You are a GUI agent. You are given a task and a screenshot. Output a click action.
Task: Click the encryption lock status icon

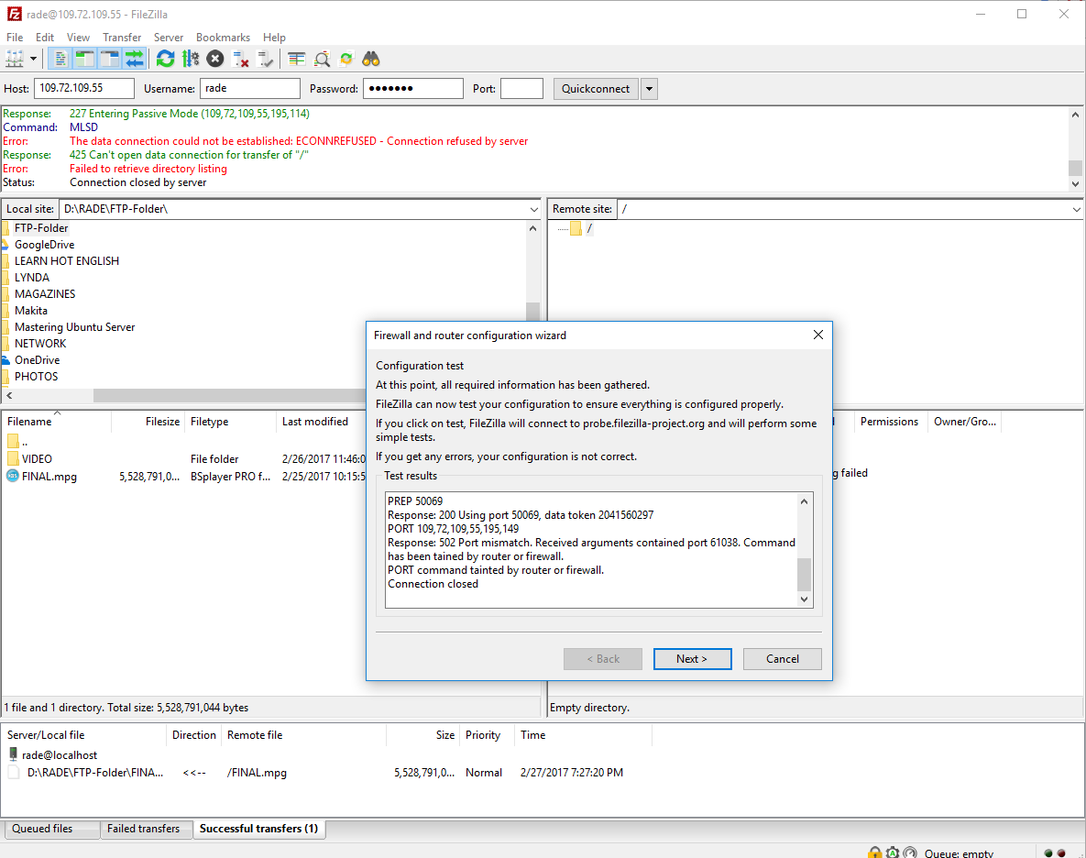[x=875, y=852]
